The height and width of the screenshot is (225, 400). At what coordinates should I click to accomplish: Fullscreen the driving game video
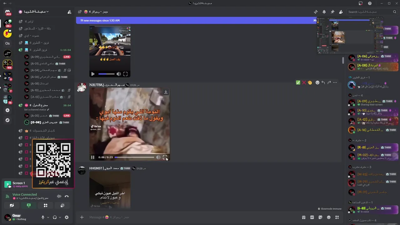pyautogui.click(x=125, y=74)
